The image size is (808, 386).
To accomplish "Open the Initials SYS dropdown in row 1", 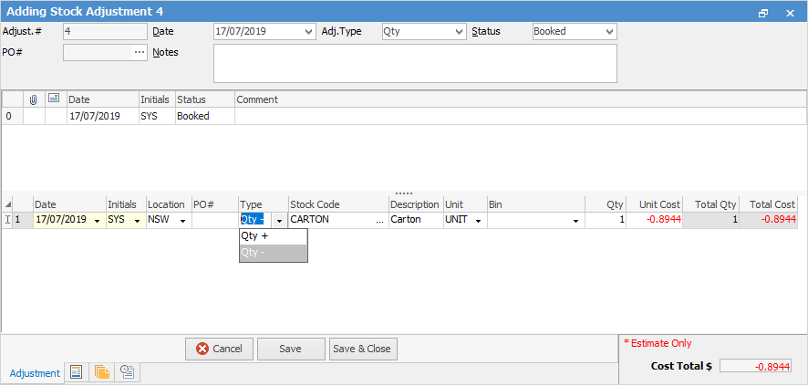I will (138, 221).
